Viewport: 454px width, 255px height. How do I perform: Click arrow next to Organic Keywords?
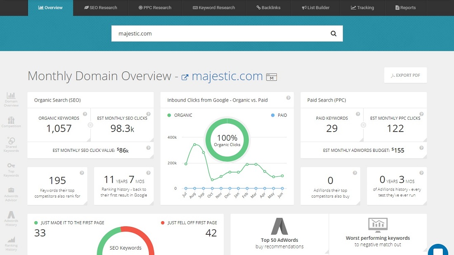90,125
